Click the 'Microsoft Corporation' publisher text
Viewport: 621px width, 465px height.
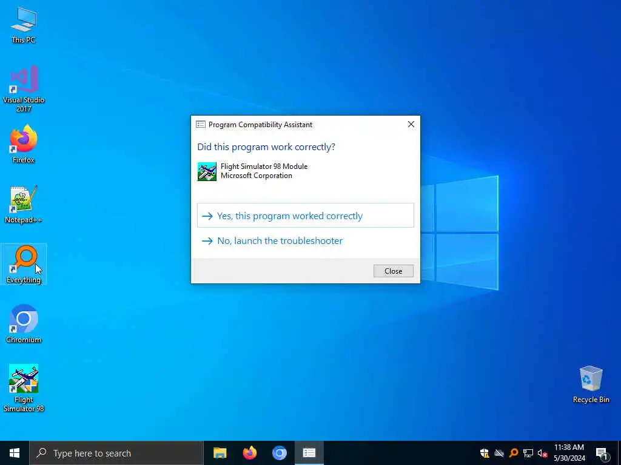pos(257,176)
